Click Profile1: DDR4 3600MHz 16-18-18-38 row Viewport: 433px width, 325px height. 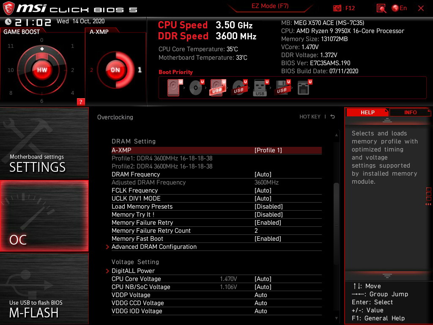tap(162, 158)
